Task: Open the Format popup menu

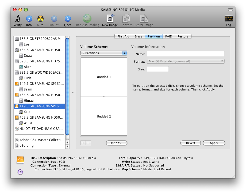Action: pyautogui.click(x=186, y=61)
